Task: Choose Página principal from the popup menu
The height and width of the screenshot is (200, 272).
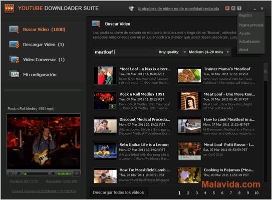Action: coord(251,25)
